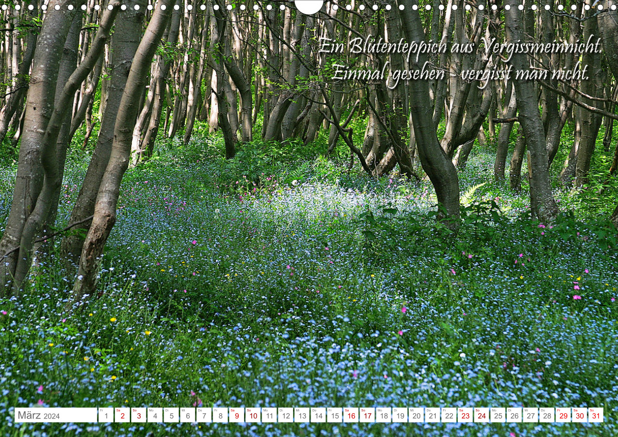
Task: Select day 25 in the calendar strip
Action: pyautogui.click(x=498, y=415)
